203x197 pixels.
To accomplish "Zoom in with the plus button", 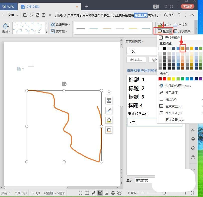I will point(186,193).
